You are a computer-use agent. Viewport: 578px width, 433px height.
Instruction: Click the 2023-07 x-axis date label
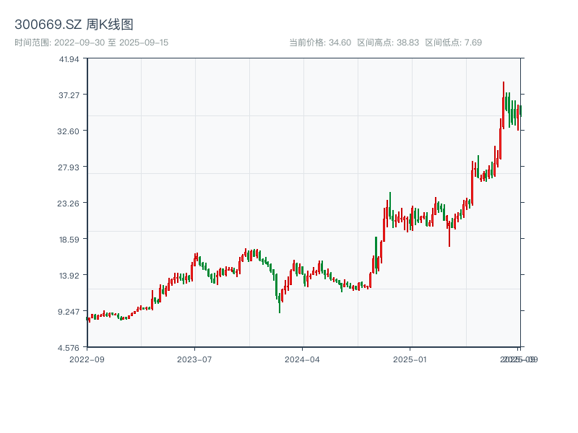pos(194,359)
